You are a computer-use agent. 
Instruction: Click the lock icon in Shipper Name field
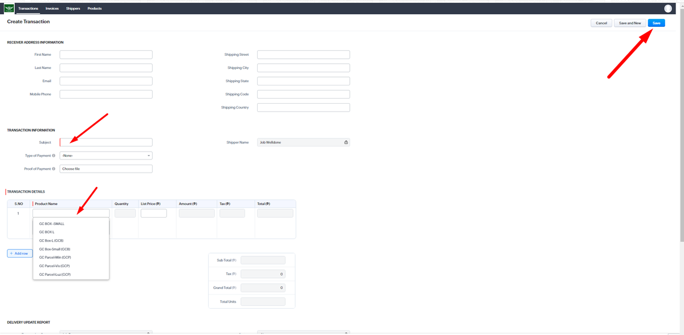(x=346, y=142)
